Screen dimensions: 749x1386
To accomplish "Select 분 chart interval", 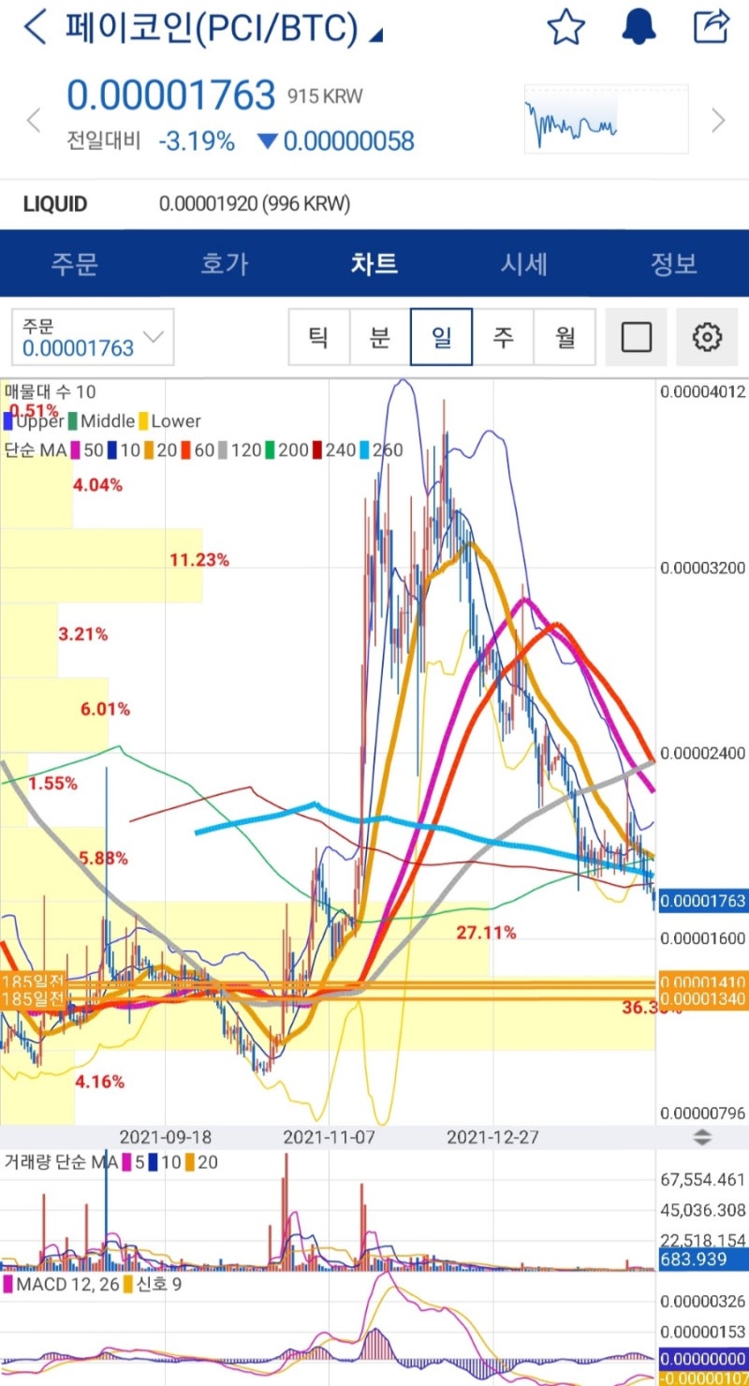I will [380, 336].
